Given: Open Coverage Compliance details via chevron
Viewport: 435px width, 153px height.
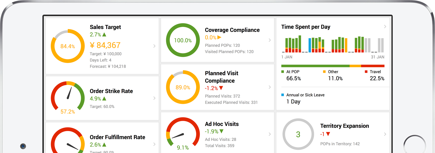Looking at the screenshot, I should click(x=270, y=40).
